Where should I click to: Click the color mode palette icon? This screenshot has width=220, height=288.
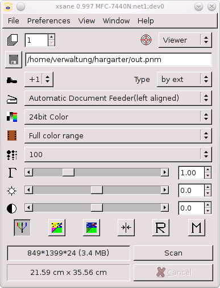click(x=12, y=117)
